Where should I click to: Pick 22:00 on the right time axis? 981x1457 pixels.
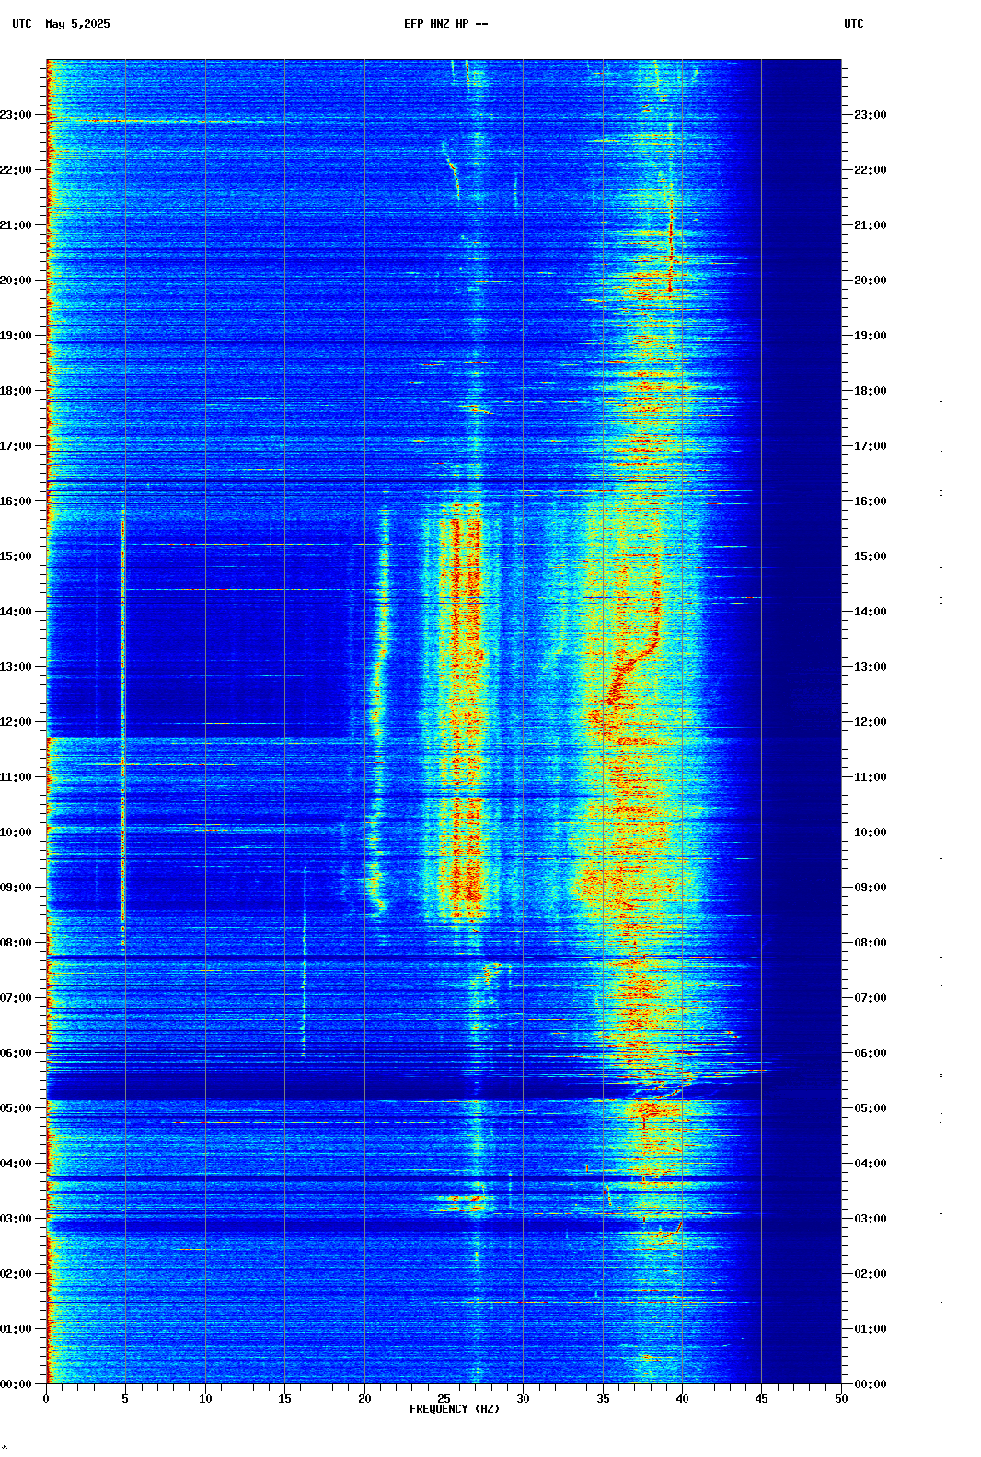[871, 170]
